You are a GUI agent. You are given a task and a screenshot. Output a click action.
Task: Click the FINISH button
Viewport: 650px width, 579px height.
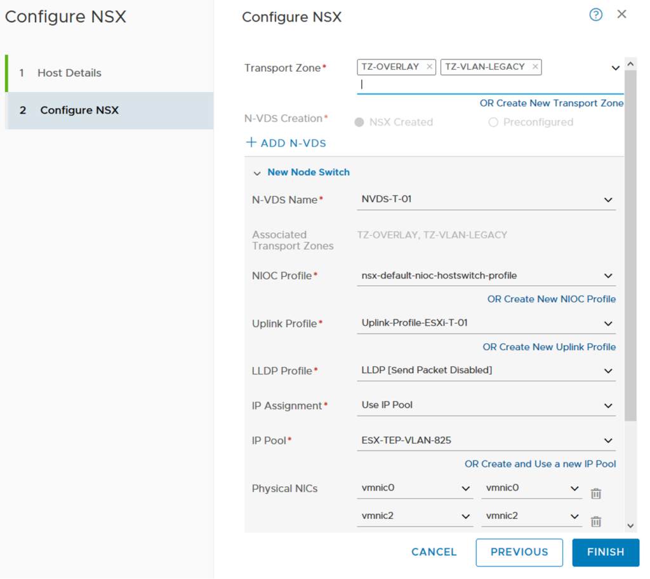606,552
